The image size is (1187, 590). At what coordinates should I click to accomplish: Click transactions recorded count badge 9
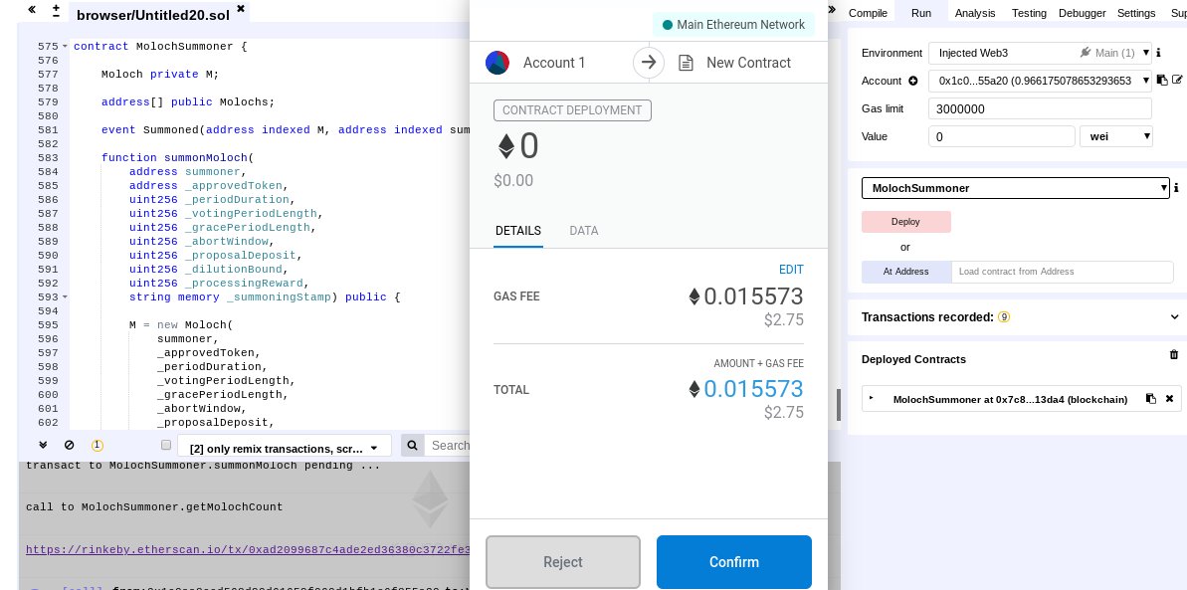(x=1004, y=317)
